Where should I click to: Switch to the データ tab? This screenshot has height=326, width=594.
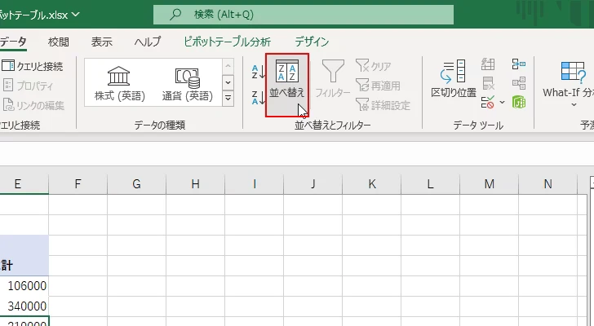[13, 42]
